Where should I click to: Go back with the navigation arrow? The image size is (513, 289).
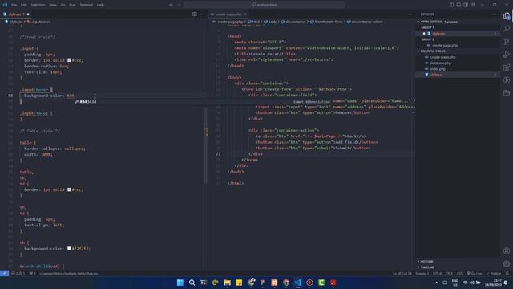pos(171,5)
